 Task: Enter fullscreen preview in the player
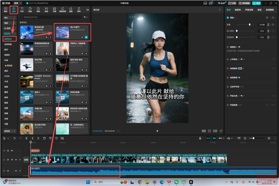[x=221, y=131]
